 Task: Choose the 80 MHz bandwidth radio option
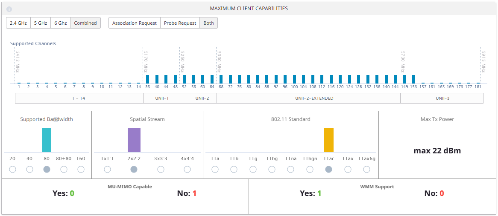point(47,170)
